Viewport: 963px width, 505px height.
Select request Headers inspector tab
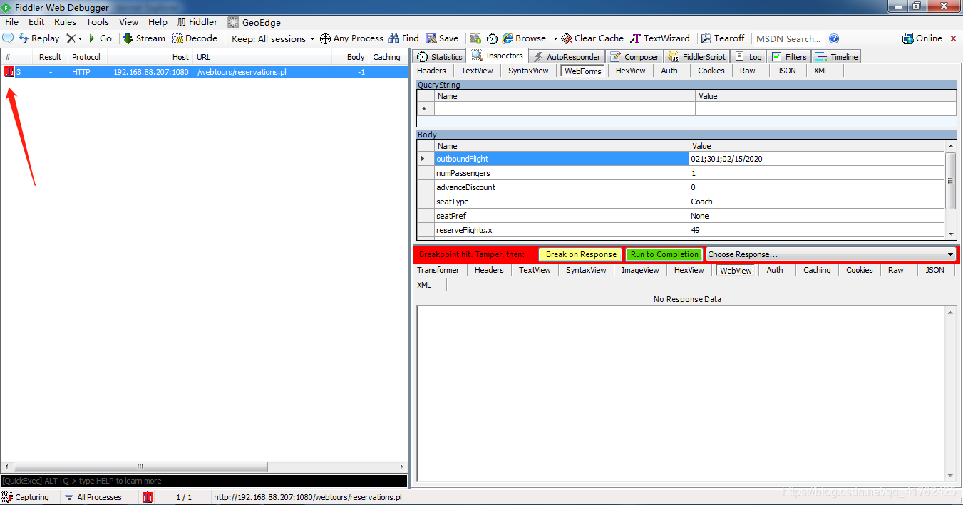click(x=431, y=71)
